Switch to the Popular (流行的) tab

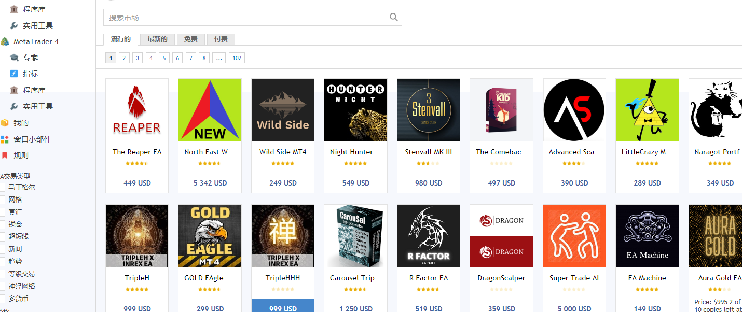click(x=121, y=39)
